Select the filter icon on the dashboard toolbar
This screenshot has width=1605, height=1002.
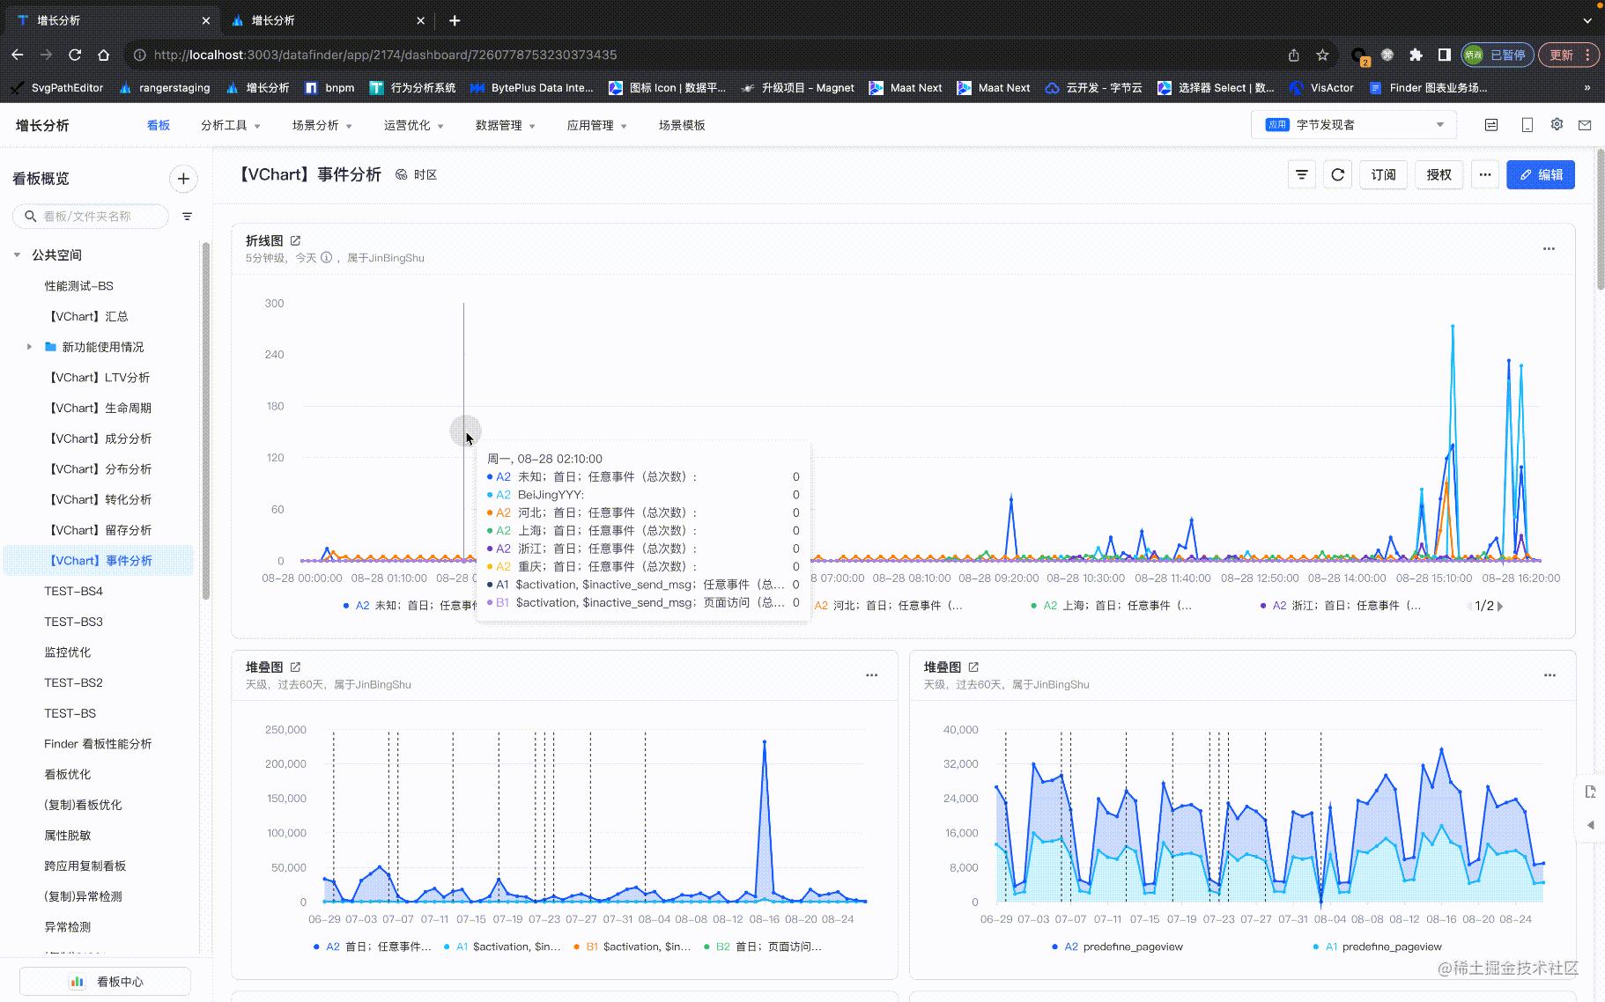(1301, 174)
